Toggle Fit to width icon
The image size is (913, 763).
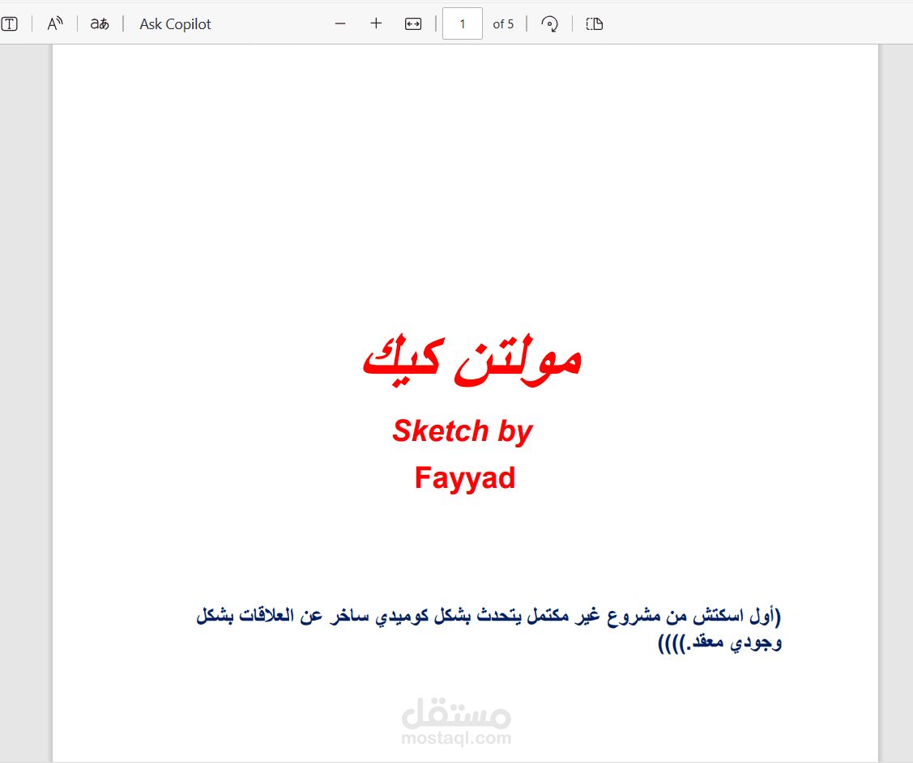coord(413,23)
